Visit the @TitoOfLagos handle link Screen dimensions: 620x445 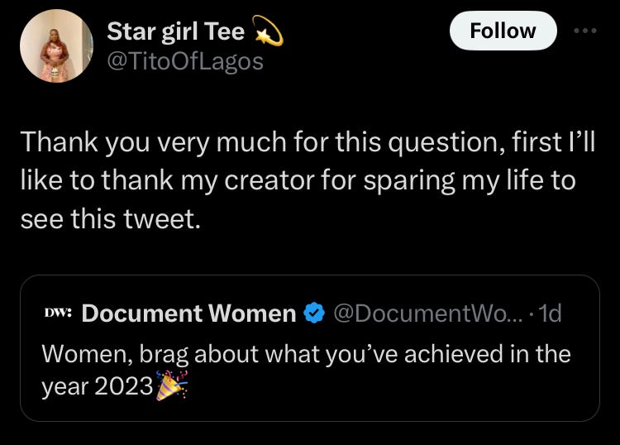[x=185, y=62]
